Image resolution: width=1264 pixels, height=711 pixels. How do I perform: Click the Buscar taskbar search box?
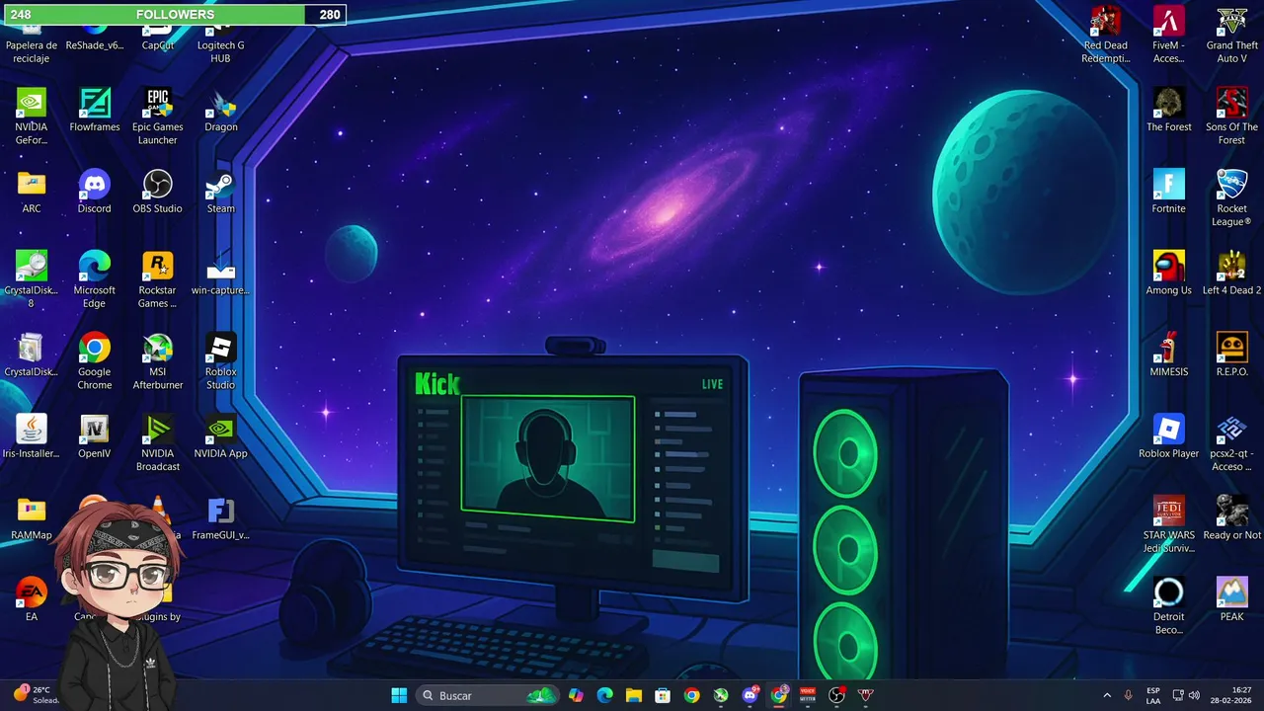[x=487, y=695]
